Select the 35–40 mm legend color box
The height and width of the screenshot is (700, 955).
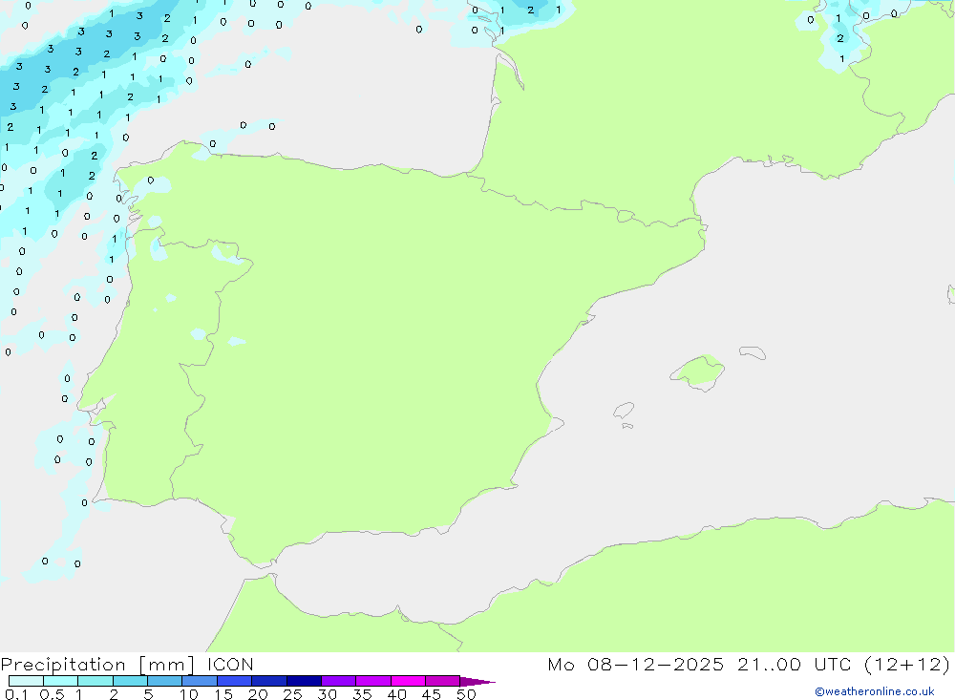[373, 681]
